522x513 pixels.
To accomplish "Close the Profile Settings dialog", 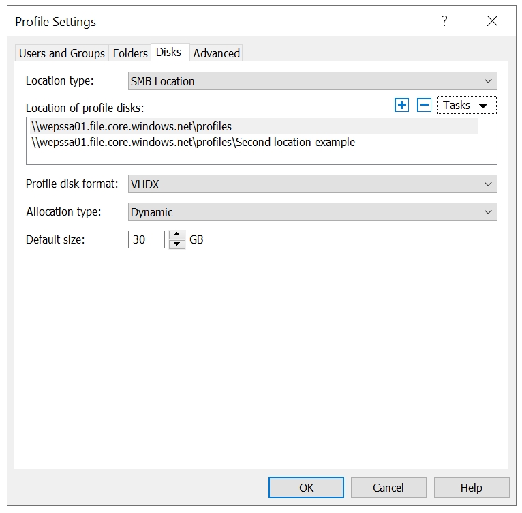I will pos(492,21).
